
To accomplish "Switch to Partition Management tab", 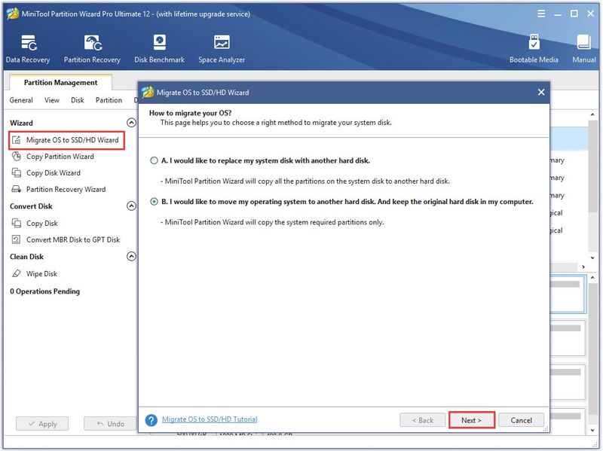I will coord(60,83).
